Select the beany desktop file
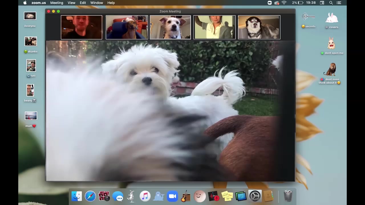Viewport: 365px width, 205px height. tap(30, 93)
